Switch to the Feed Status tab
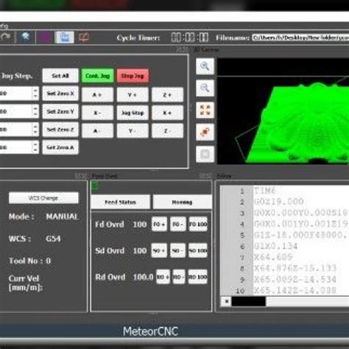349x349 pixels. point(120,202)
